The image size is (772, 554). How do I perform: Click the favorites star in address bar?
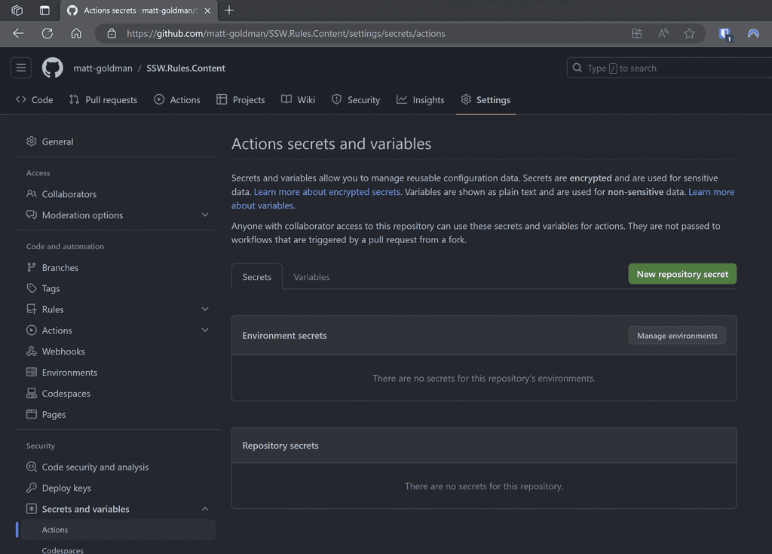(x=689, y=33)
